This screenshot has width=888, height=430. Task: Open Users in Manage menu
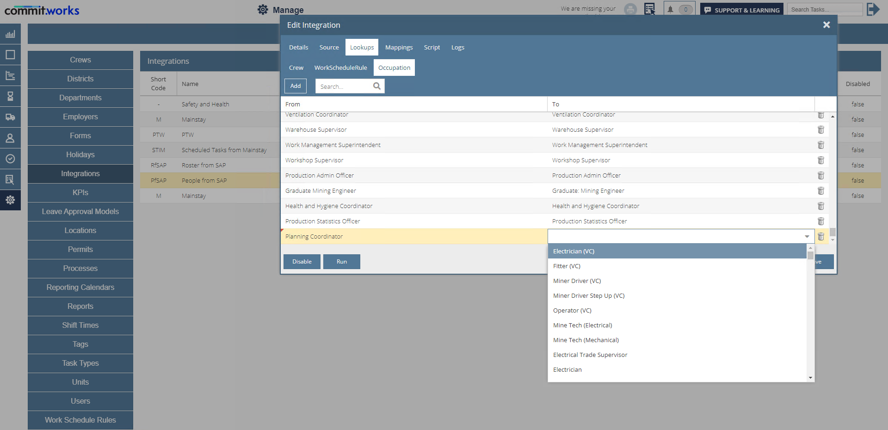click(x=80, y=401)
